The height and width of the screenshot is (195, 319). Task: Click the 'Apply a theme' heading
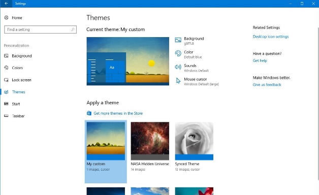103,103
